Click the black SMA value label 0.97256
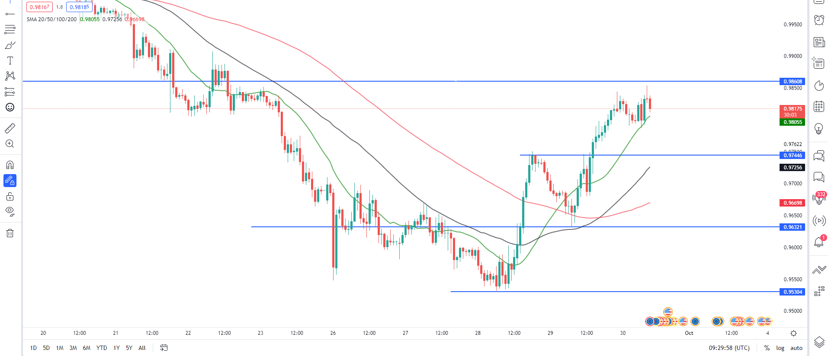The width and height of the screenshot is (828, 356). coord(793,167)
